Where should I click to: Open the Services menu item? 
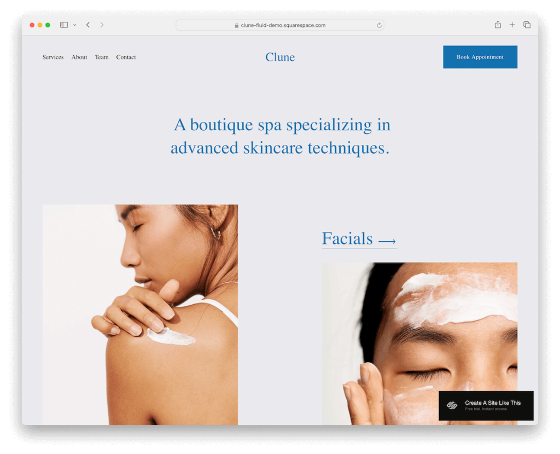(53, 57)
